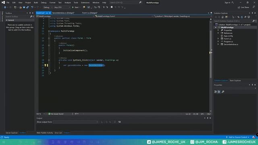The width and height of the screenshot is (258, 145).
Task: Expand the Program.cs node in Solution Explorer
Action: click(218, 41)
